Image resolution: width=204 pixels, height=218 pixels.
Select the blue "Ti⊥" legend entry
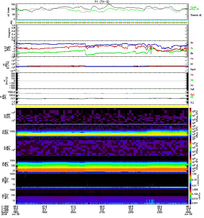[192, 103]
